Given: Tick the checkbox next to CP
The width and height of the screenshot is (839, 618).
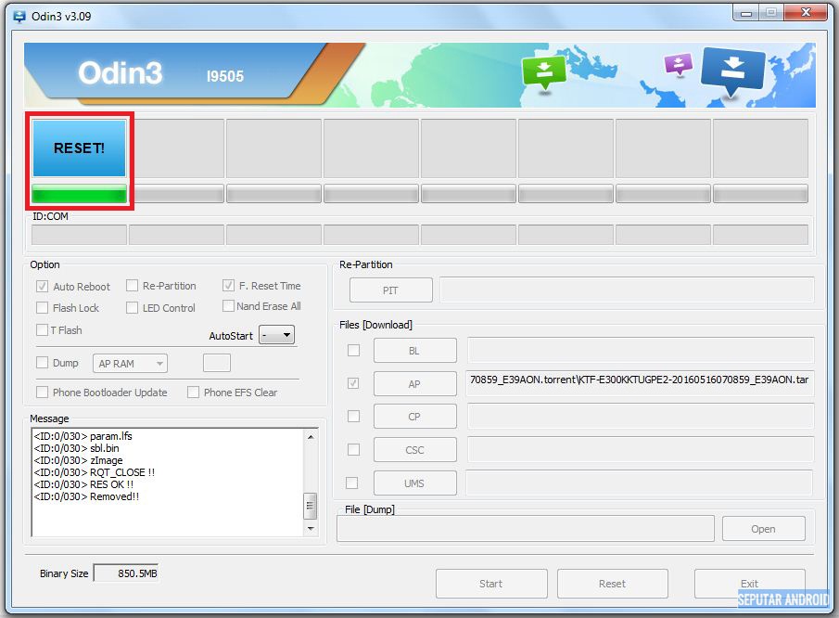Looking at the screenshot, I should pos(354,416).
